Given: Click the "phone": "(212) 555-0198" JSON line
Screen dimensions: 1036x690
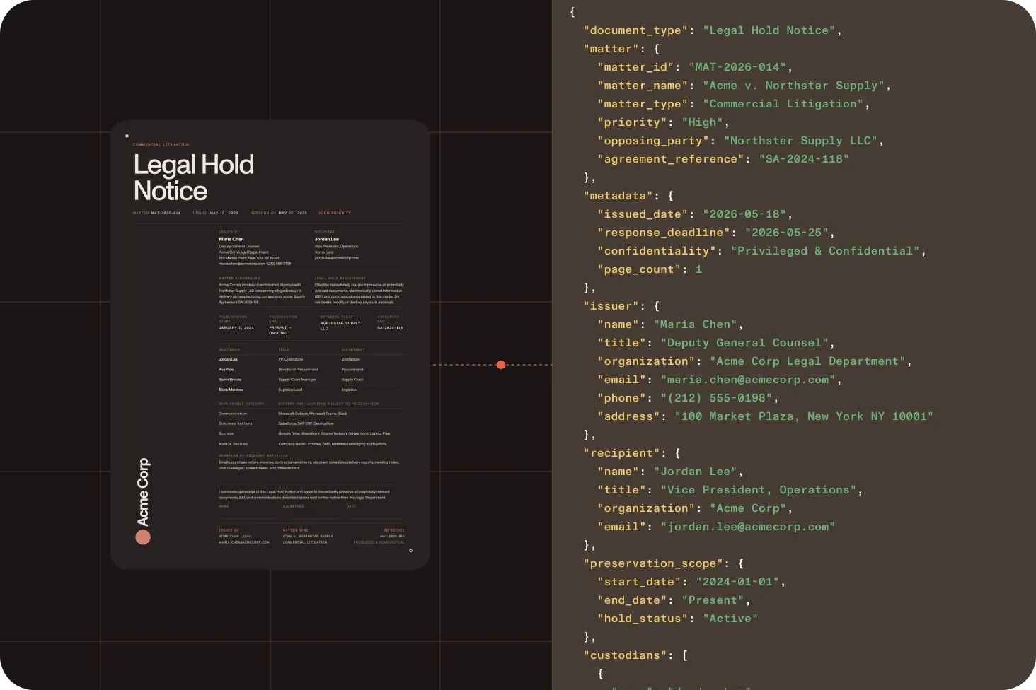Looking at the screenshot, I should pos(688,398).
